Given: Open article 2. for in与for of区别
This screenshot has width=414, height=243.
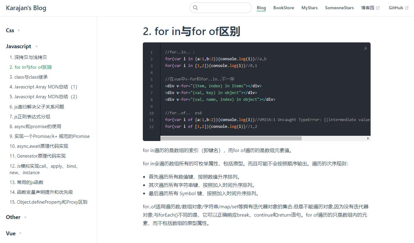Looking at the screenshot, I should tap(30, 67).
